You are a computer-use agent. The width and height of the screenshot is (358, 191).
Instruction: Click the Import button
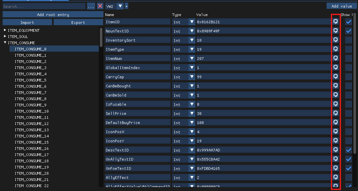coord(27,22)
